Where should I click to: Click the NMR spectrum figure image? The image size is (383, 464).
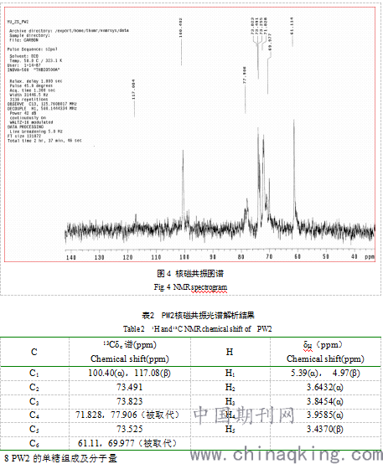190,134
